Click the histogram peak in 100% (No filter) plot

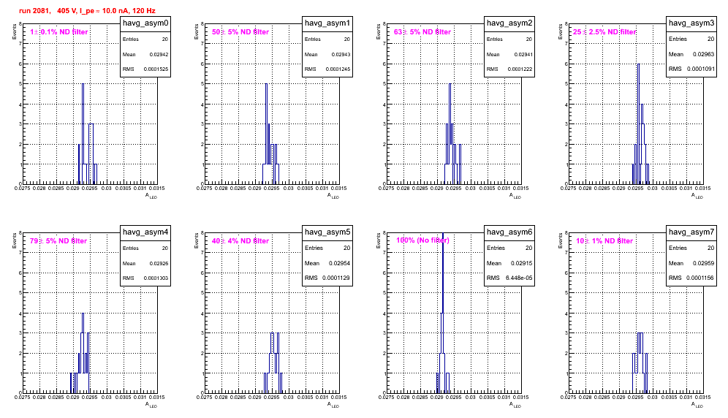pos(443,234)
